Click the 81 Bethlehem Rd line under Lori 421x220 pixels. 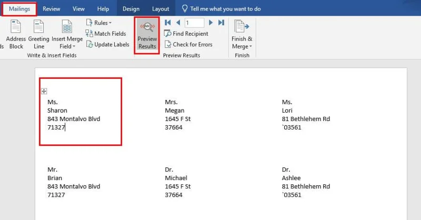306,119
